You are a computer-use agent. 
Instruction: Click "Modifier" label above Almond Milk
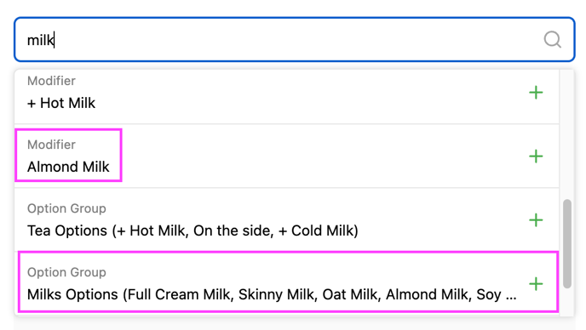tap(51, 145)
